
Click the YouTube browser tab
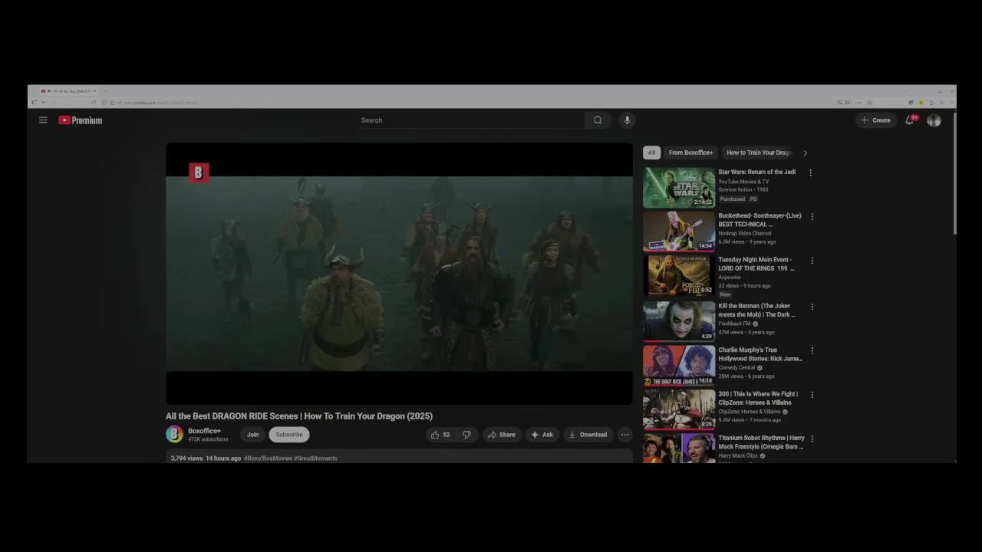tap(69, 91)
